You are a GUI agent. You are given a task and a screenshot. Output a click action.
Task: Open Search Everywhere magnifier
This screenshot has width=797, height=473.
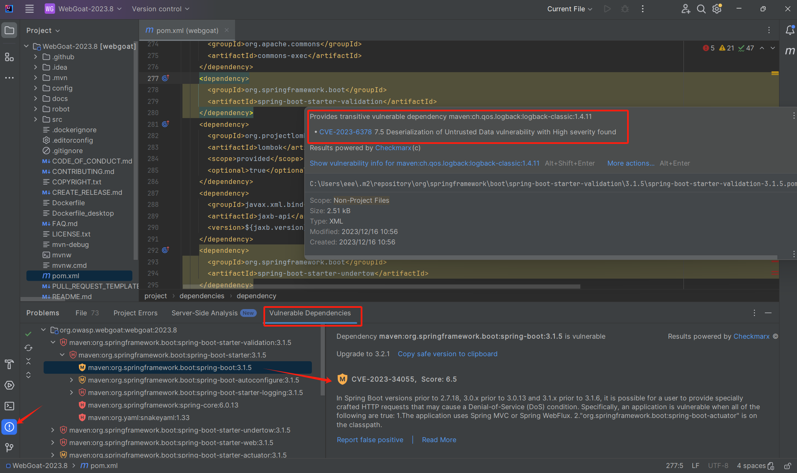click(x=701, y=9)
